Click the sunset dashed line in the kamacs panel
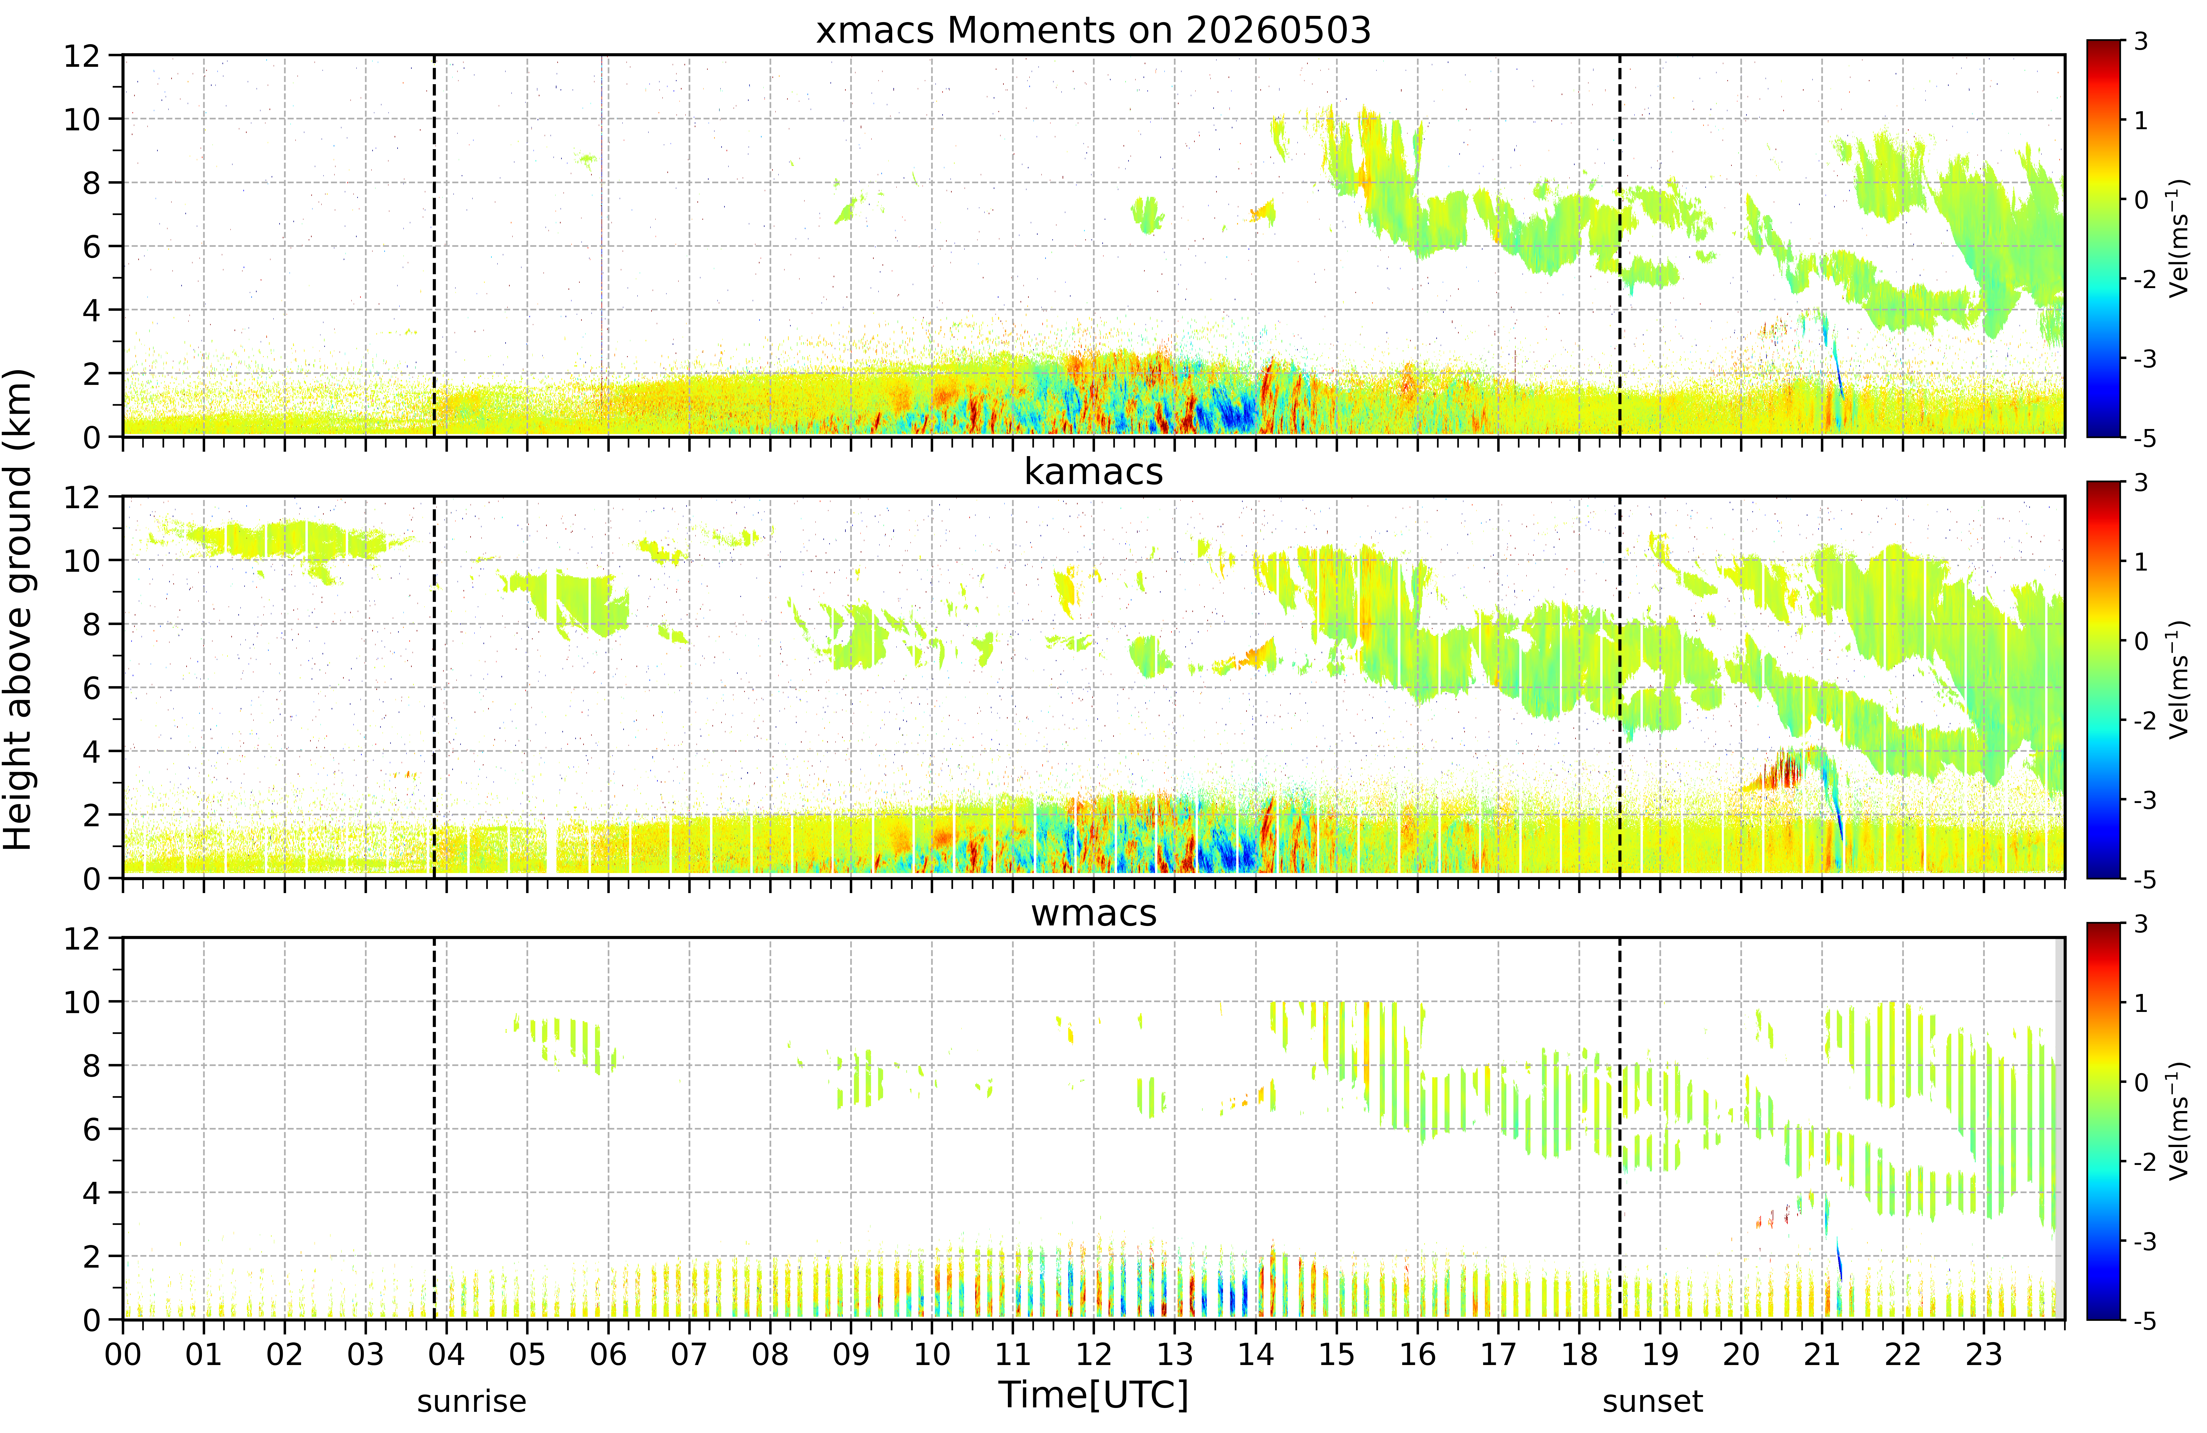Screen dimensions: 2207x1433 click(1620, 687)
